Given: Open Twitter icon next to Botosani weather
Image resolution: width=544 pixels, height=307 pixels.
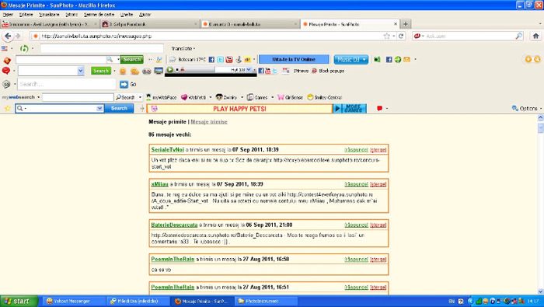Looking at the screenshot, I should 220,60.
